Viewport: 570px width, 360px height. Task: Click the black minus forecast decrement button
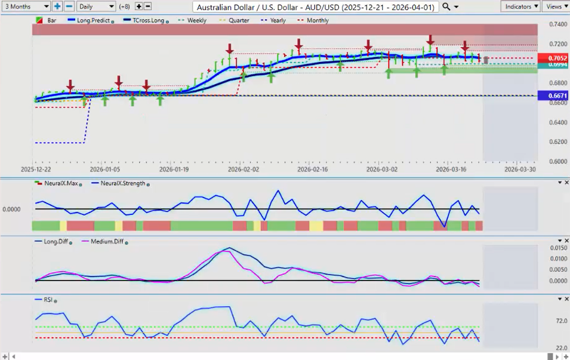[x=147, y=6]
